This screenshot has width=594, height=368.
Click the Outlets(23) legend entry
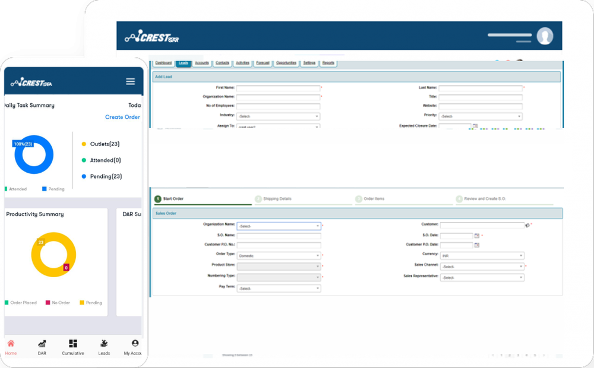point(101,144)
